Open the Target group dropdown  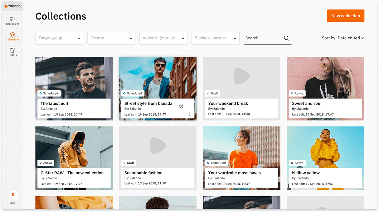59,38
